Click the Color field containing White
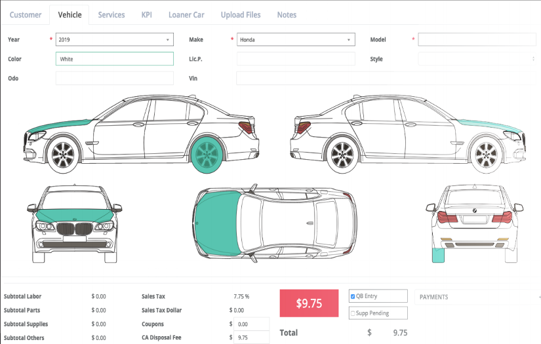Screen dimensions: 541x344 click(x=115, y=59)
